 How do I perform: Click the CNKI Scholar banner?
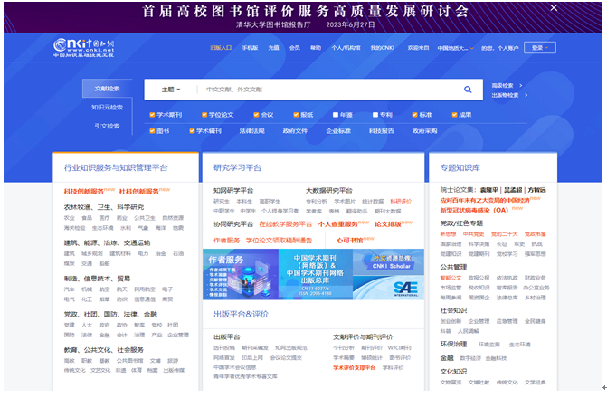click(389, 262)
